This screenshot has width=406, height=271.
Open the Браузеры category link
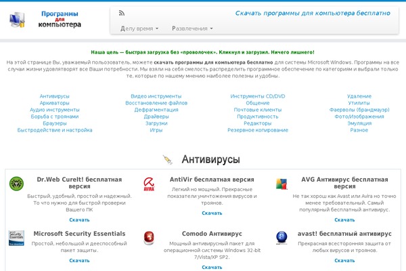[x=55, y=123]
